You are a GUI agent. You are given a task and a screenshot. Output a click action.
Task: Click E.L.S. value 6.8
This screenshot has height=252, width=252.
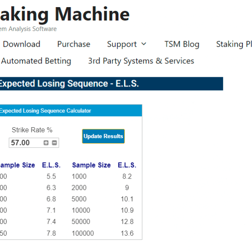(x=51, y=199)
